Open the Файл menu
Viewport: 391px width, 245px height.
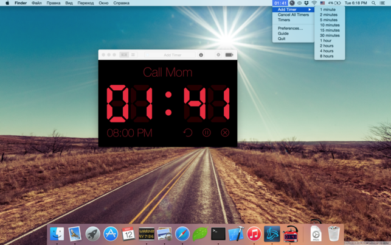(x=36, y=3)
